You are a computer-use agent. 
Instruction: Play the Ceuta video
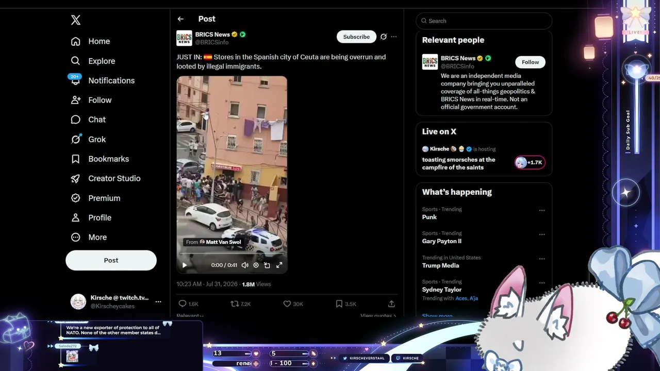[185, 265]
